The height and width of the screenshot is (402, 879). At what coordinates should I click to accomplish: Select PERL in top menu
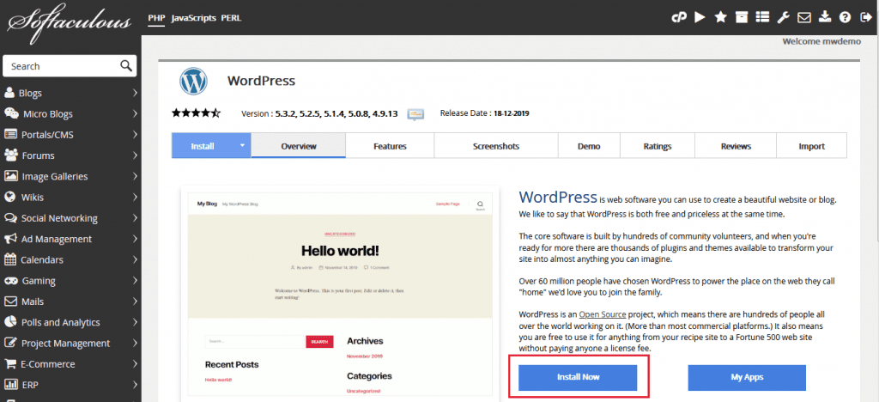point(232,18)
